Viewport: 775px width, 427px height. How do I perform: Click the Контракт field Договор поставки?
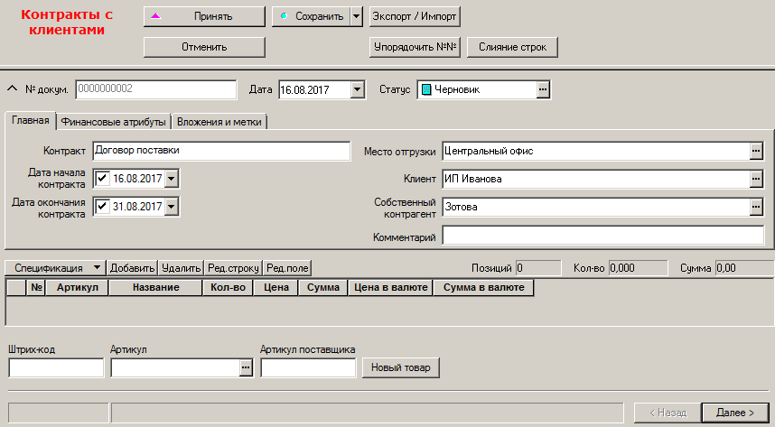click(221, 151)
